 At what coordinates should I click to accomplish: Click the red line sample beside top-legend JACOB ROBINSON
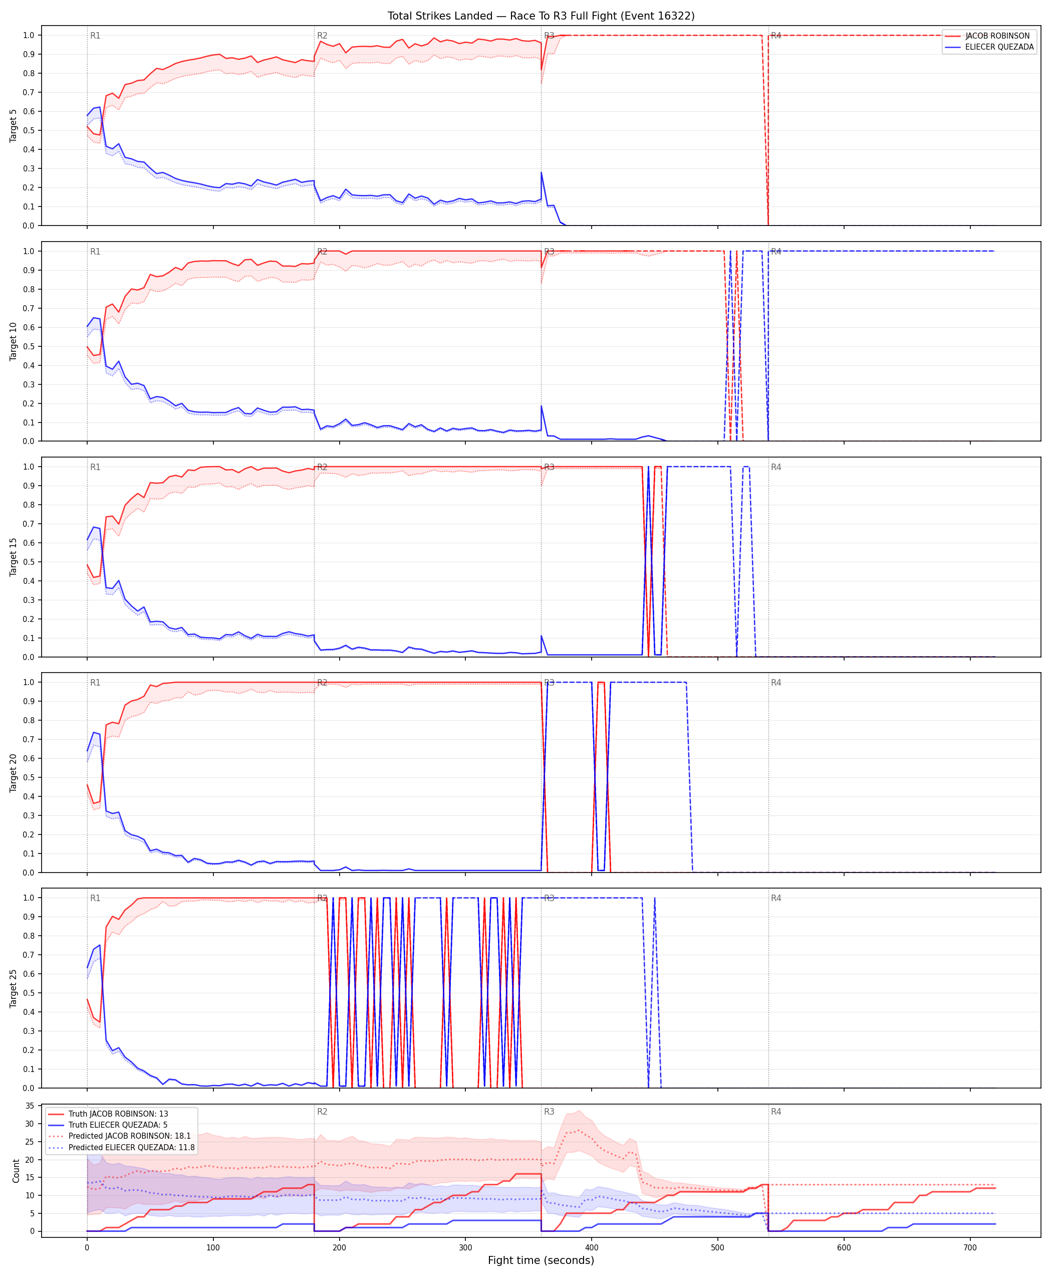(x=953, y=37)
